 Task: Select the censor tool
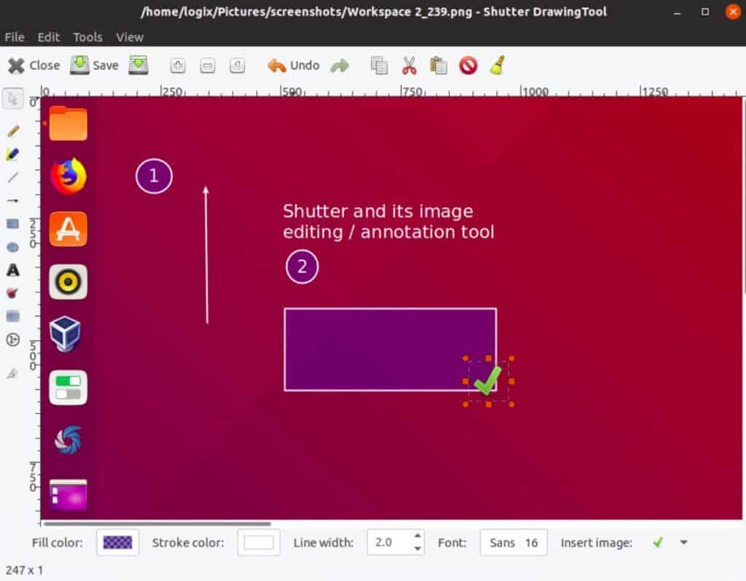pos(13,293)
